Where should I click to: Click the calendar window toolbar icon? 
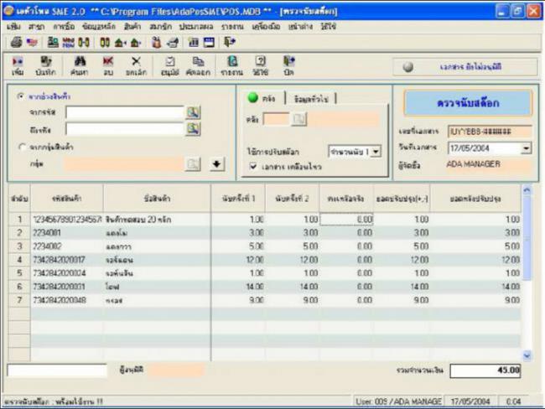[209, 43]
